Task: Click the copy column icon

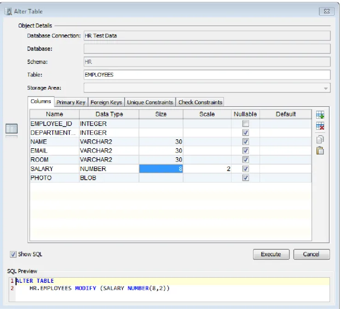Action: click(x=320, y=139)
